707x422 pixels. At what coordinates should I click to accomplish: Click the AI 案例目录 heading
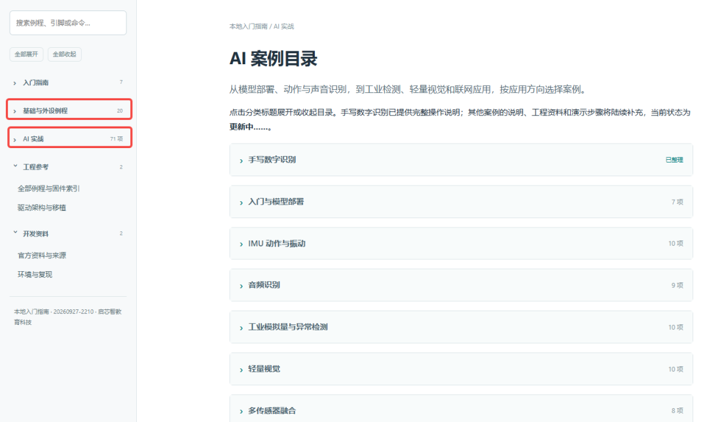tap(273, 59)
